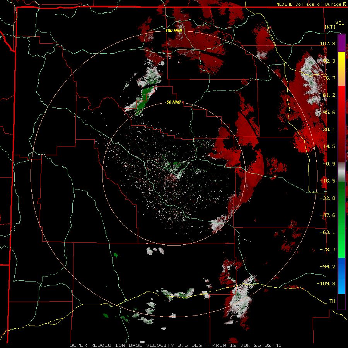
Task: Click the 100 NMI range ring label
Action: [174, 31]
